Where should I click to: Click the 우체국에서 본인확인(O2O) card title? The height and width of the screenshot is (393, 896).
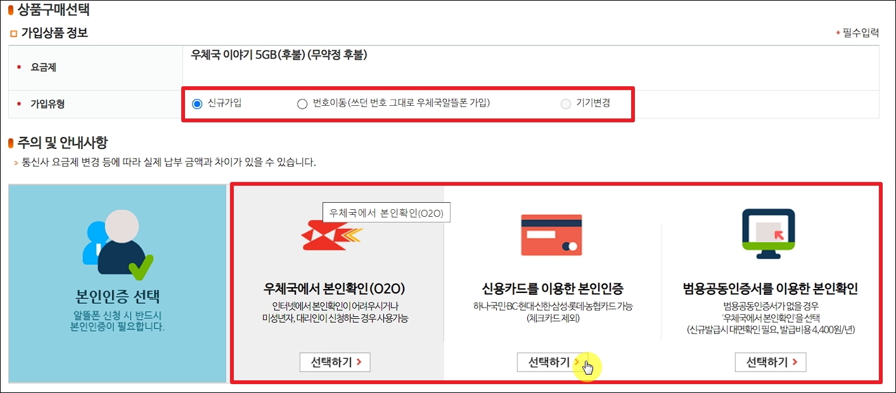click(x=335, y=289)
